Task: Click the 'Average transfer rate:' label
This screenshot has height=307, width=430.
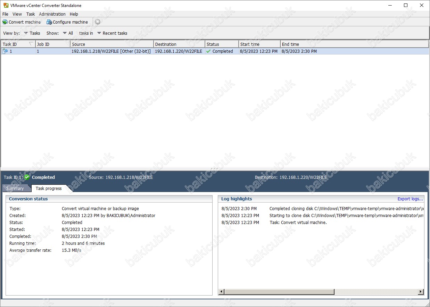Action: click(30, 250)
